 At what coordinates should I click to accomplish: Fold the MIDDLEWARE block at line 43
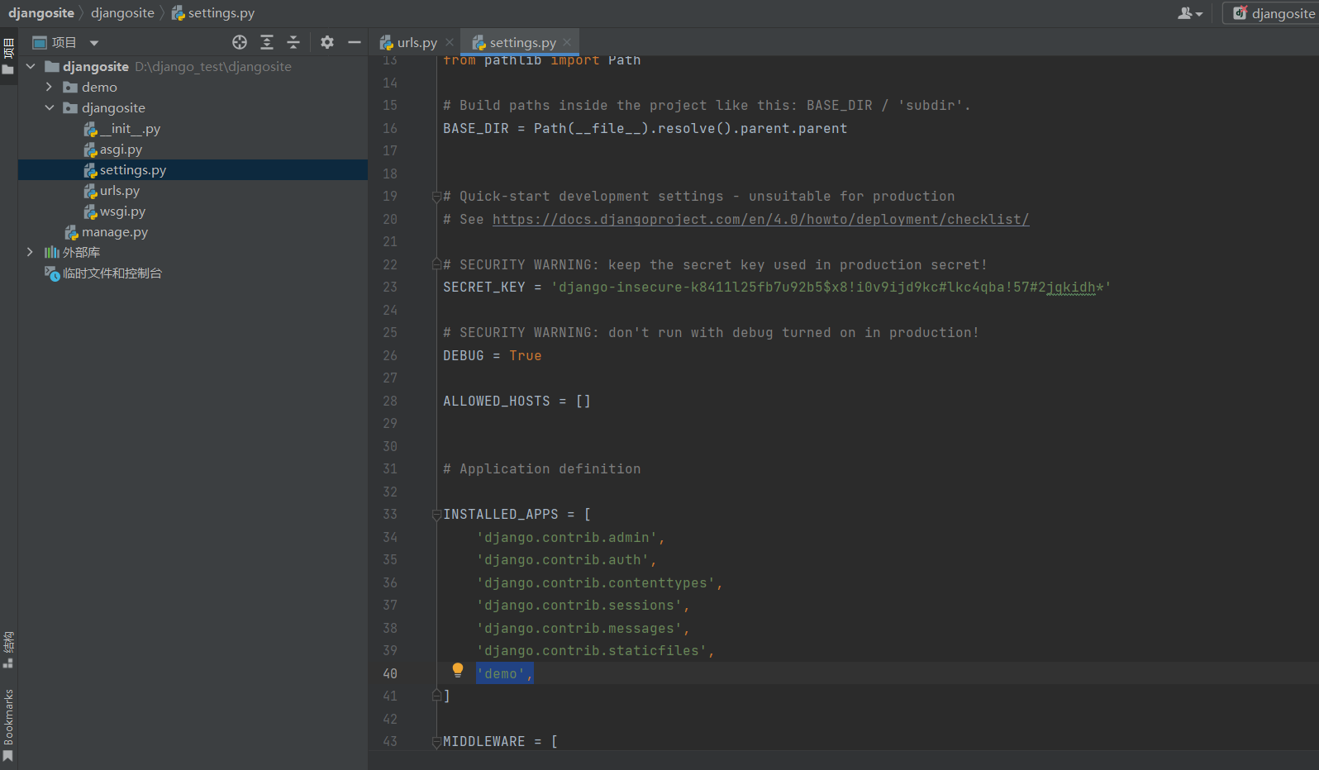click(436, 742)
